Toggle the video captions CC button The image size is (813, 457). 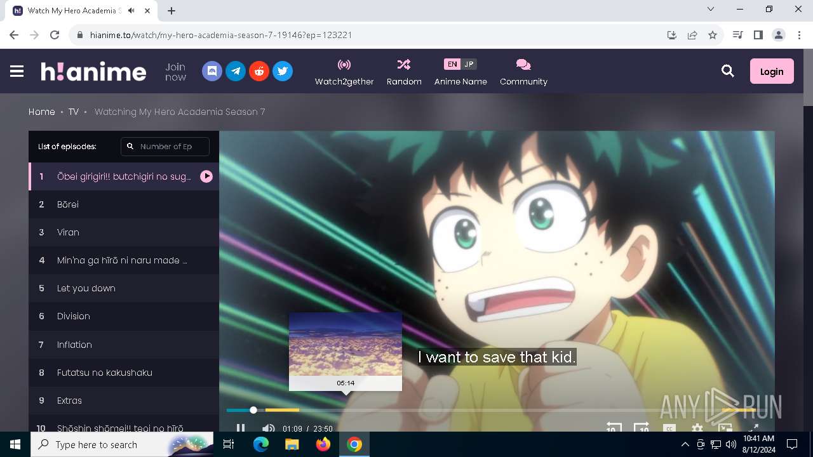(x=669, y=428)
